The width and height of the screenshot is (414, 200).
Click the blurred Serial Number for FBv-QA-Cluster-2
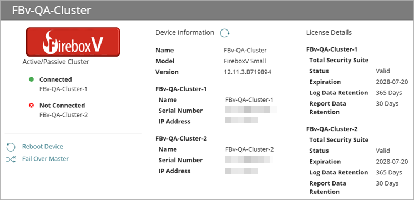(249, 159)
